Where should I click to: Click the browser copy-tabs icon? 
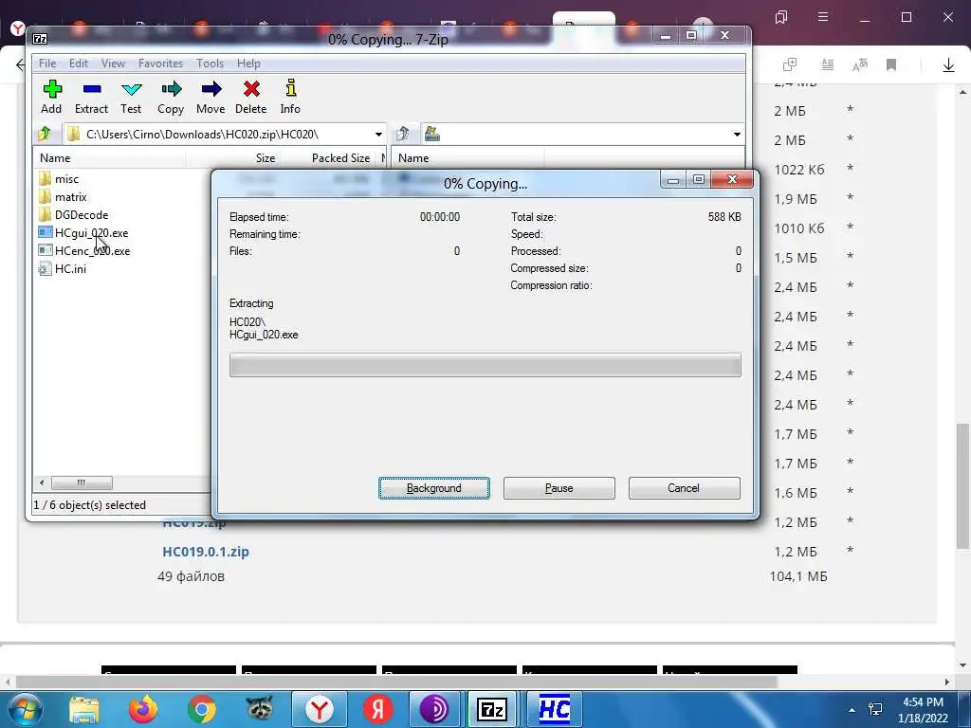pos(790,64)
